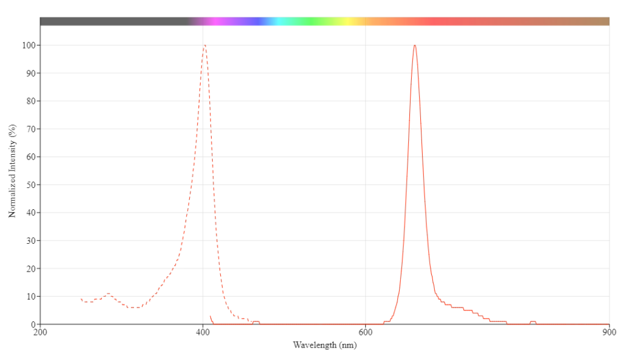Screen dimensions: 621x353
Task: Click the x-axis tick label '900'
Action: click(x=609, y=332)
